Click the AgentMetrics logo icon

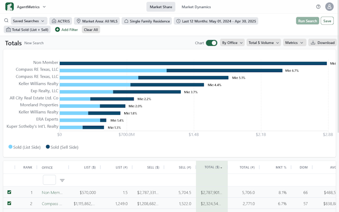click(9, 7)
